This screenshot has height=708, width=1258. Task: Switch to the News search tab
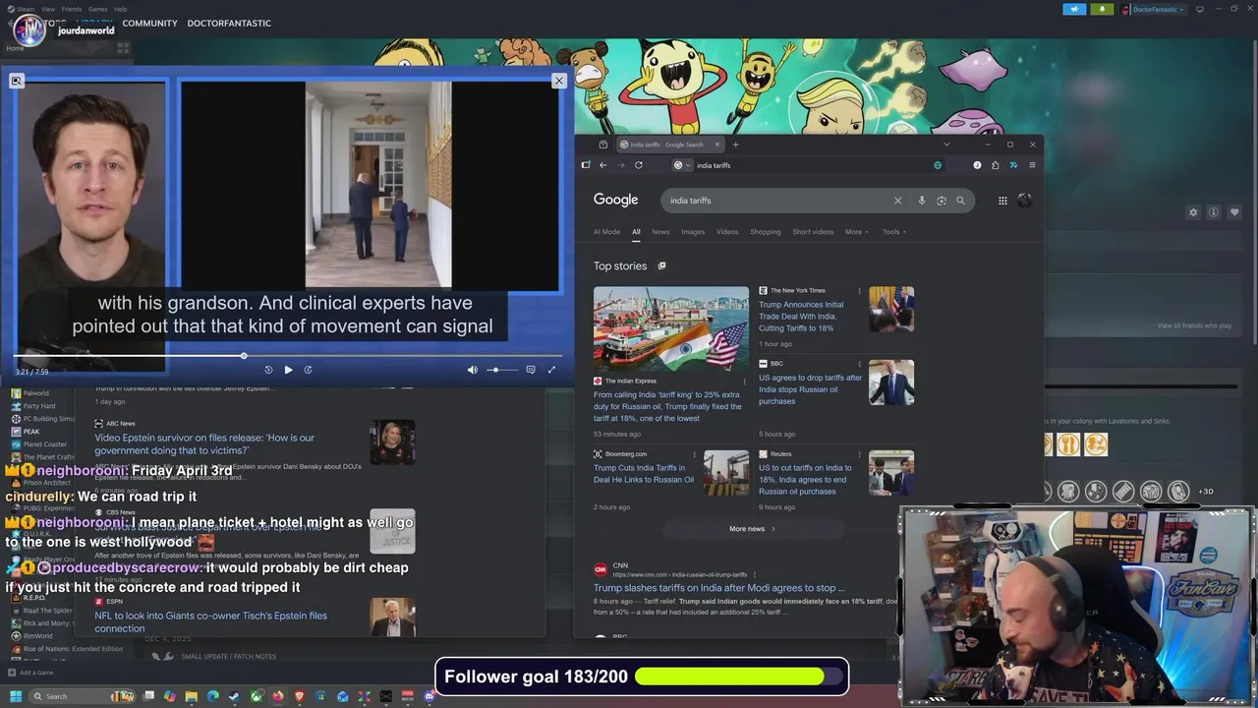[660, 232]
